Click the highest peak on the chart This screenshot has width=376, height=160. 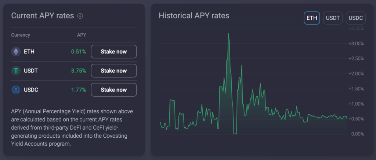[228, 34]
